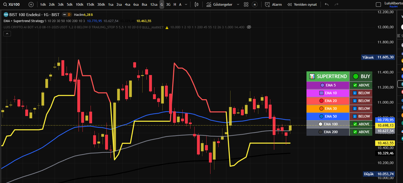Screen dimensions: 403x183
Task: Select the 15dk timeframe
Action: [x=90, y=5]
